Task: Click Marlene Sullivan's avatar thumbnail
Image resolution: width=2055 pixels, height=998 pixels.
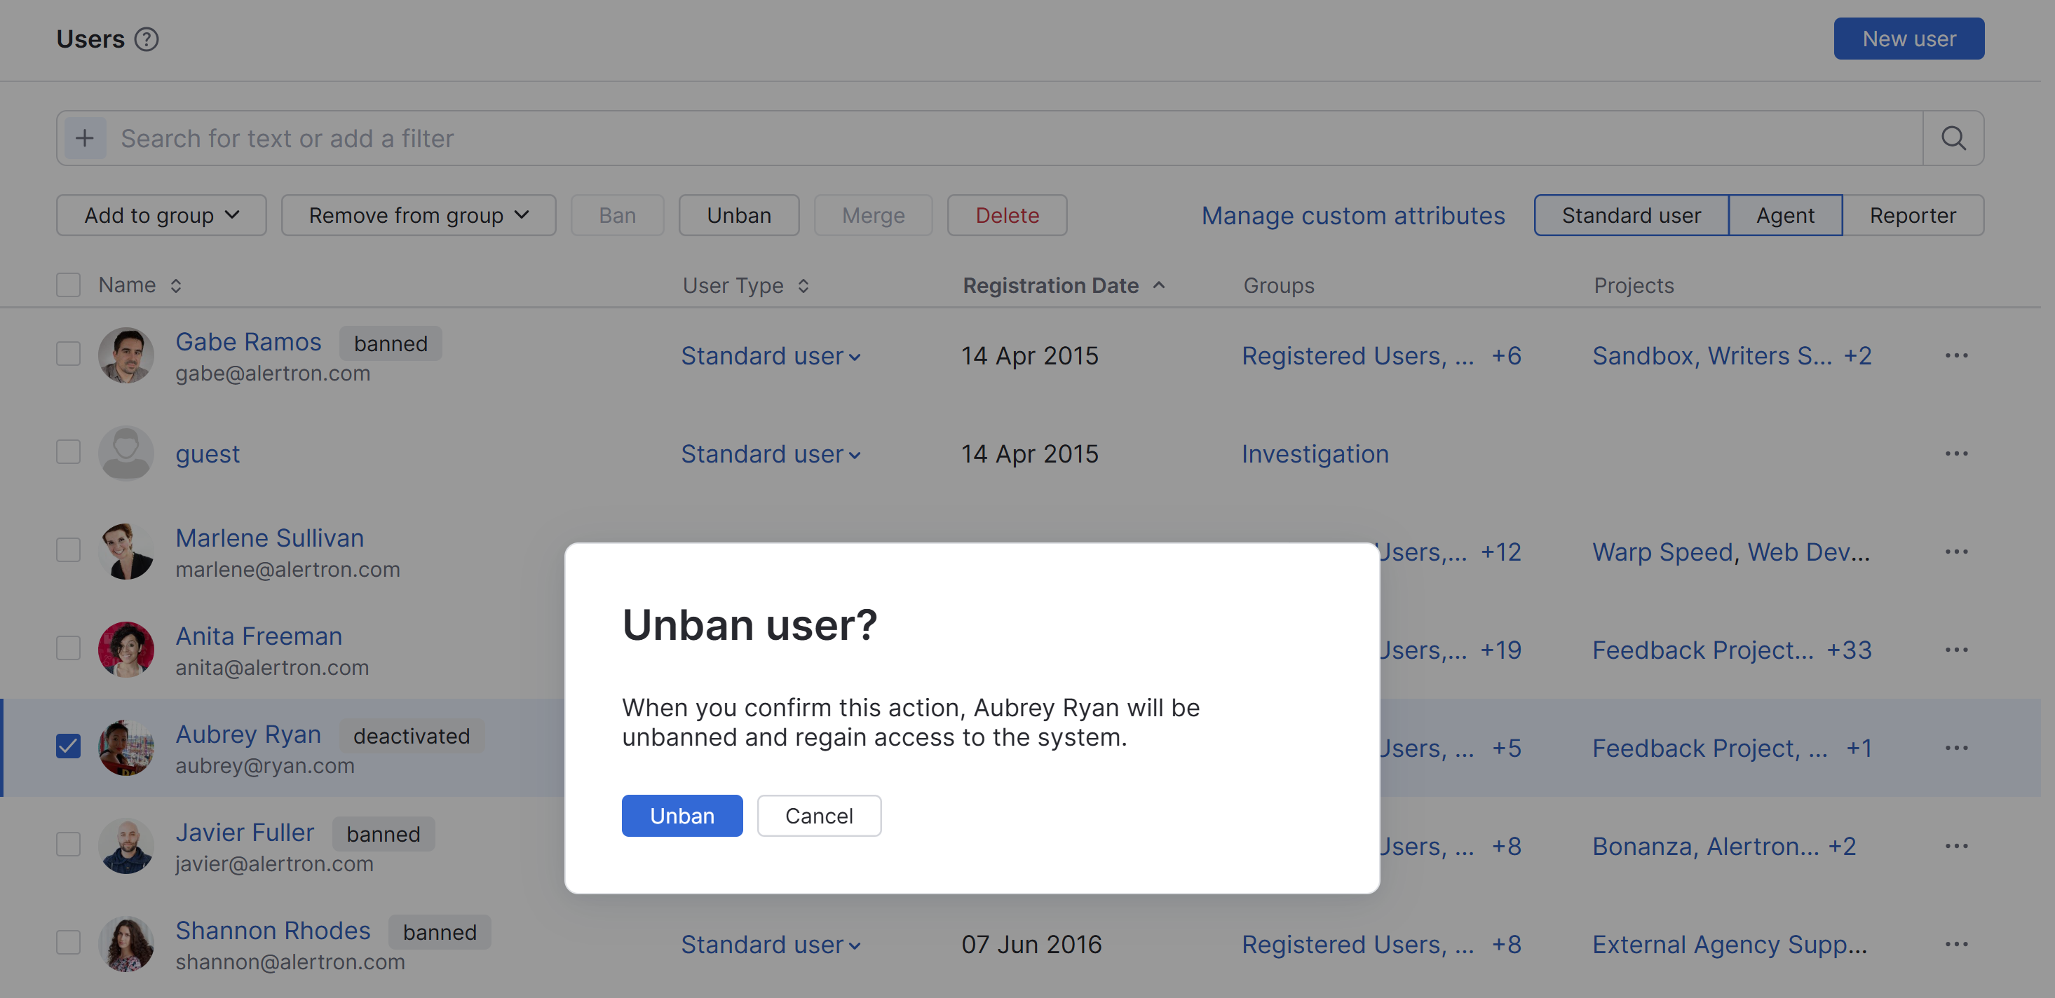Action: tap(126, 552)
